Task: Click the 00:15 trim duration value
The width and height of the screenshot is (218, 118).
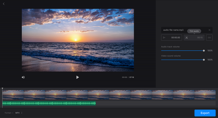Action: click(200, 38)
